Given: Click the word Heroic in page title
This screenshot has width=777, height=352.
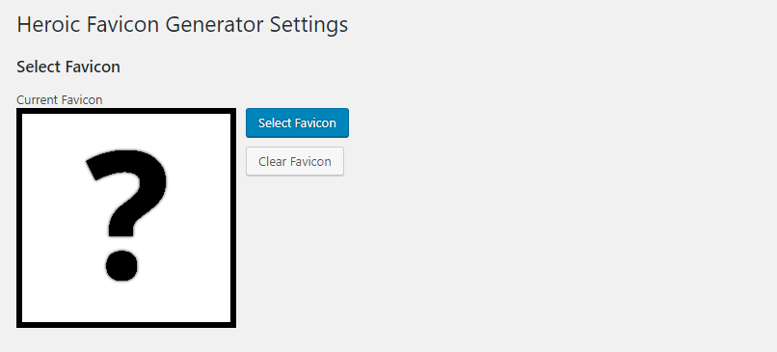Looking at the screenshot, I should coord(48,25).
